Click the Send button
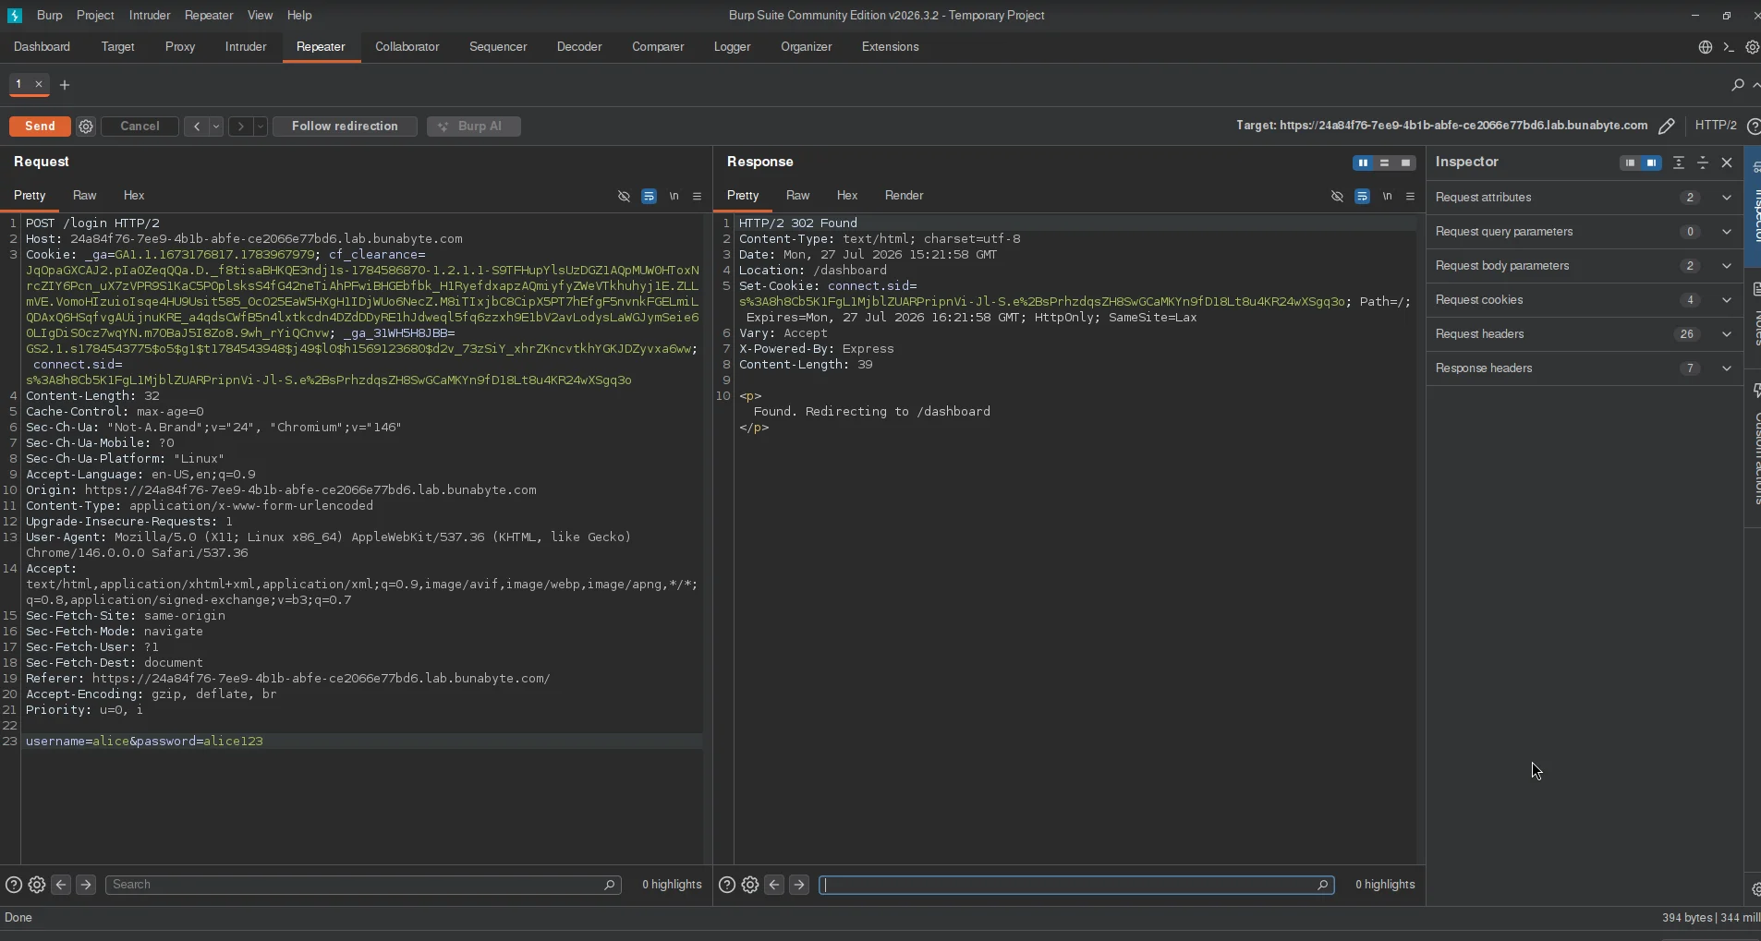The width and height of the screenshot is (1761, 941). 40,127
